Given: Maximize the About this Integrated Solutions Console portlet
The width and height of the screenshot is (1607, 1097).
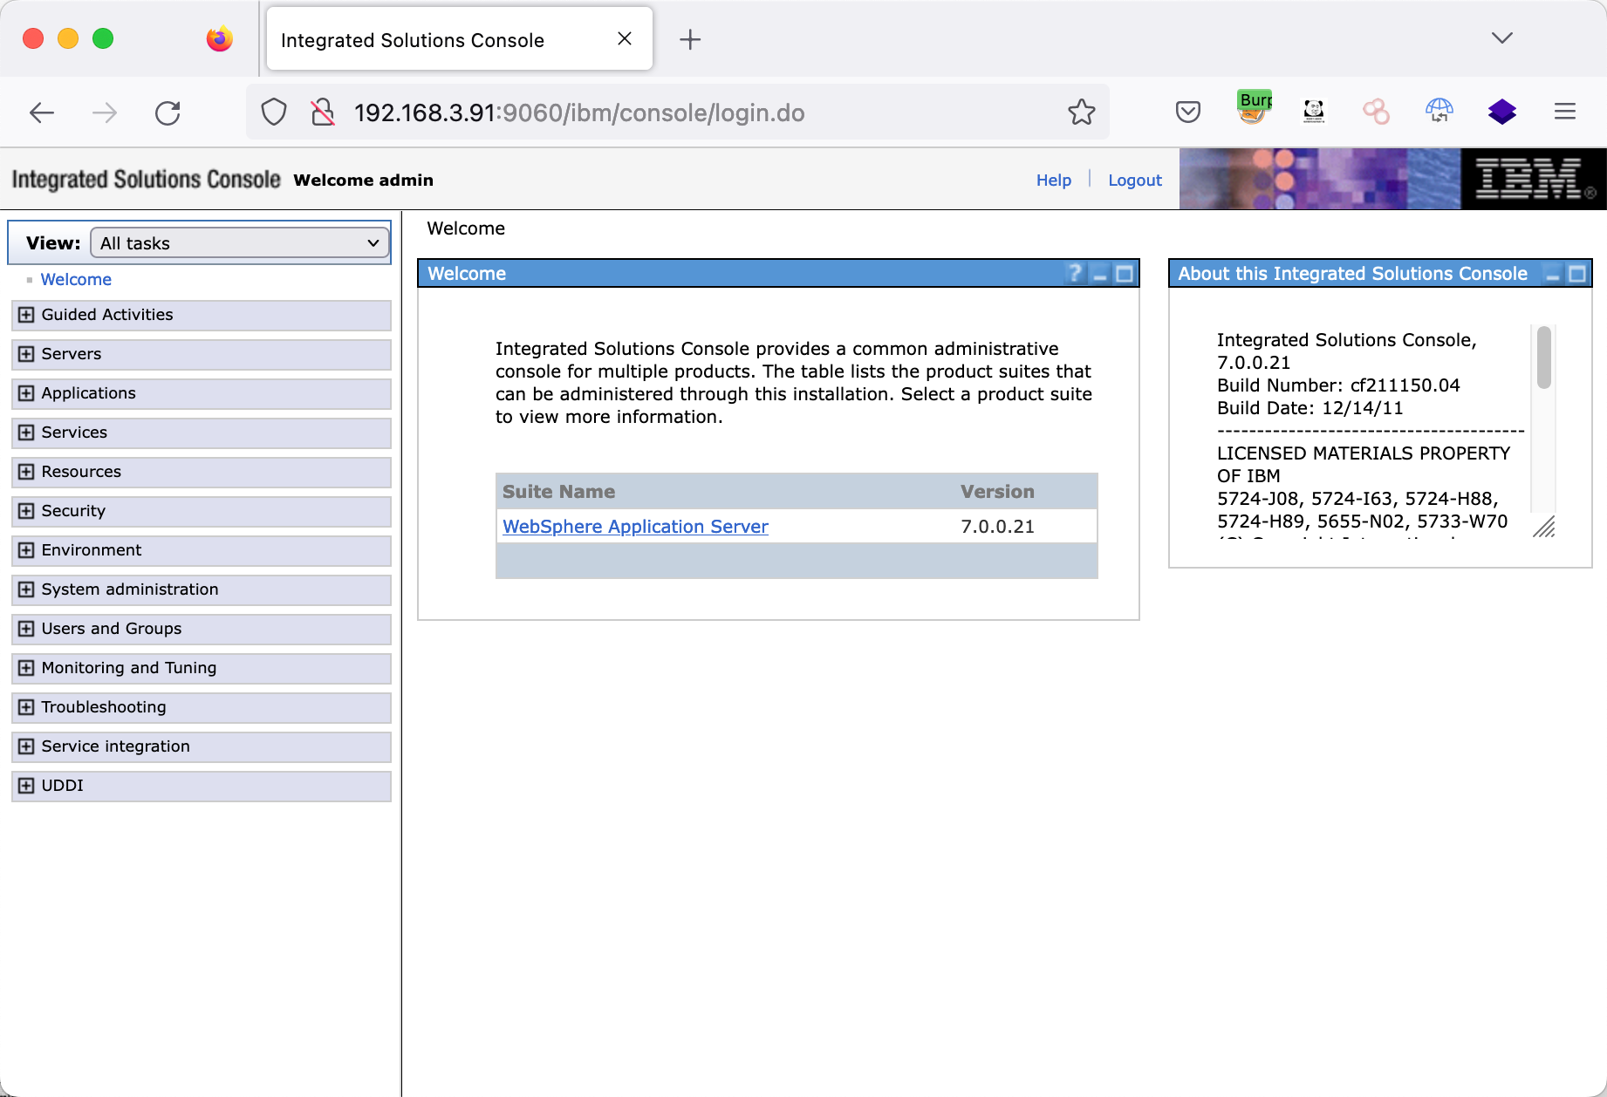Looking at the screenshot, I should click(x=1576, y=274).
